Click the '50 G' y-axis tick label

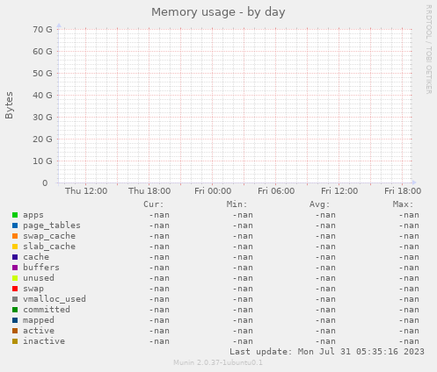coord(42,74)
